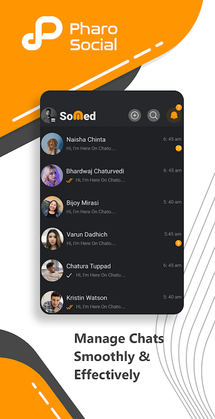Tap Naisha Chinta's unread badge 25
Image resolution: width=215 pixels, height=419 pixels.
178,148
